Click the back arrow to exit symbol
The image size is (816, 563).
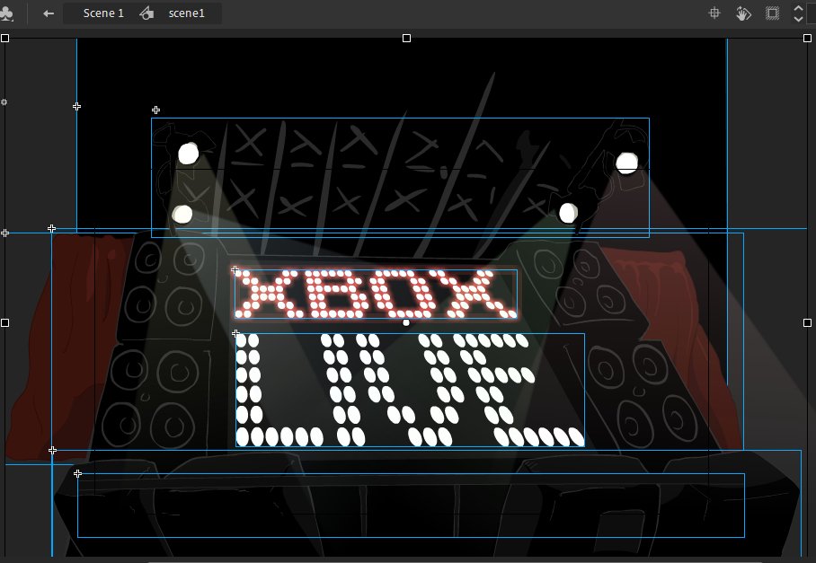pyautogui.click(x=49, y=13)
